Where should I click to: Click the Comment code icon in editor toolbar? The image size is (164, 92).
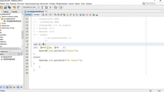[94, 15]
